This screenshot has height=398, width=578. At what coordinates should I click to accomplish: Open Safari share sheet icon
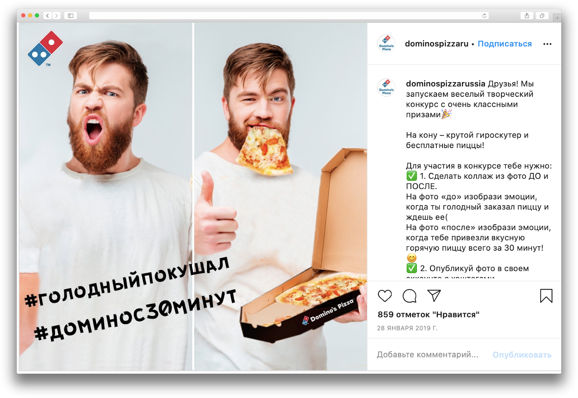pyautogui.click(x=527, y=16)
